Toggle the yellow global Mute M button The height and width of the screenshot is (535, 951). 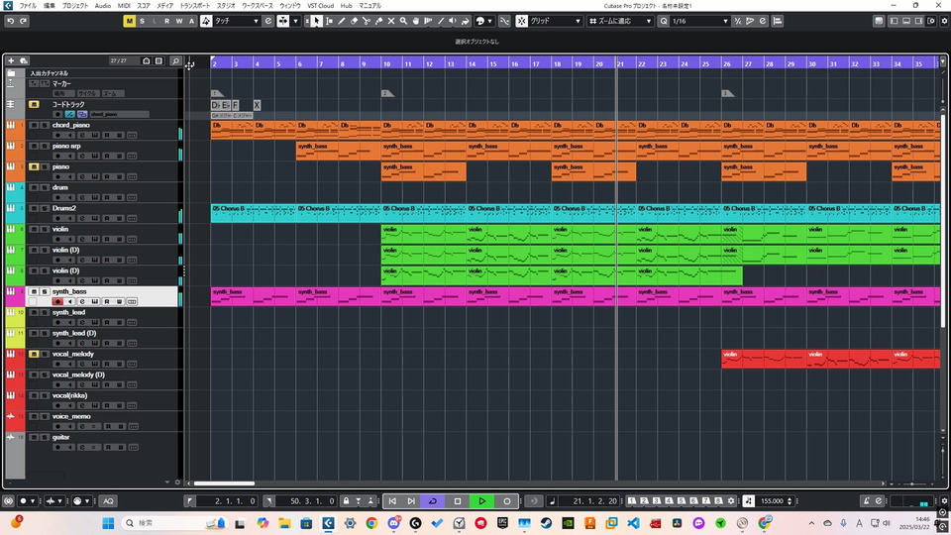[x=129, y=21]
